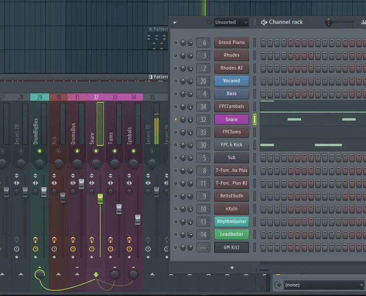Adjust the channel rack swing knob
This screenshot has height=296, width=366.
click(329, 22)
